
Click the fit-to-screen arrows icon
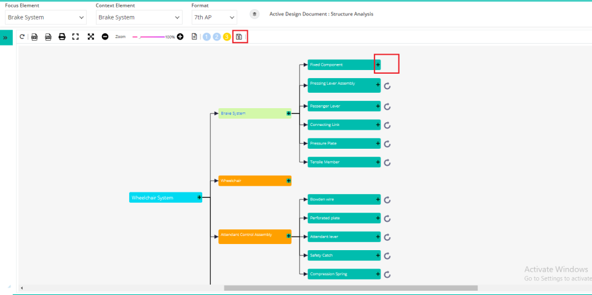click(x=90, y=37)
